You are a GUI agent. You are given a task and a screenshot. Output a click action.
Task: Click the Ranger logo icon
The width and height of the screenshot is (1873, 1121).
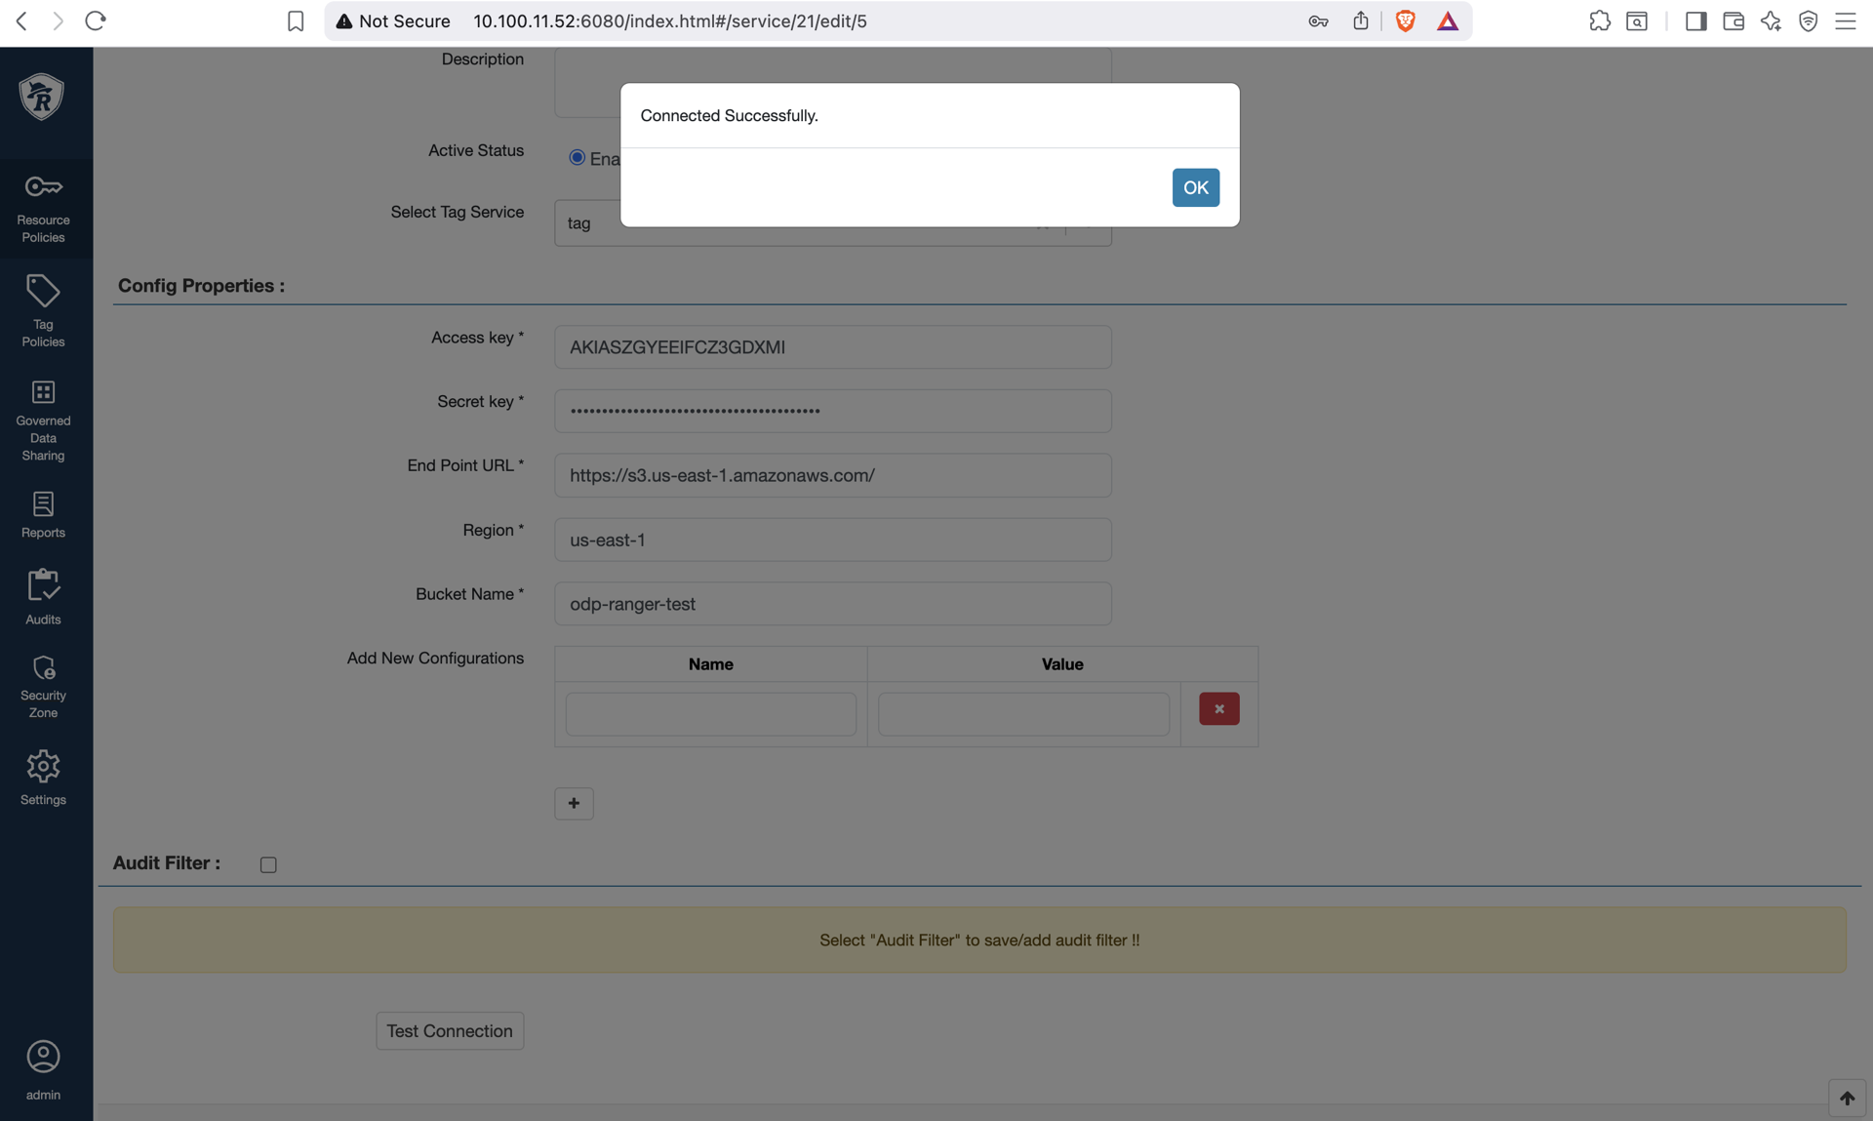[41, 97]
